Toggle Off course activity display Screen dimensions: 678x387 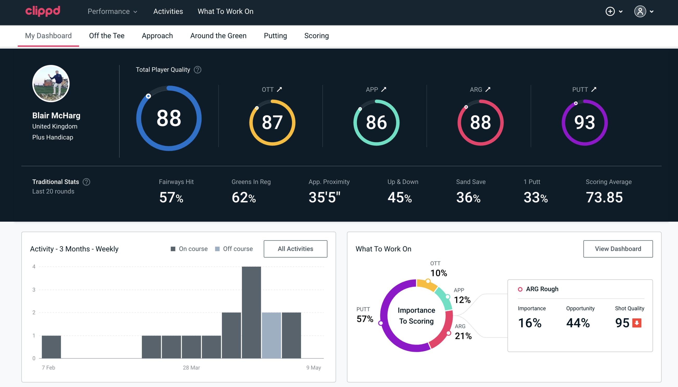click(x=233, y=248)
